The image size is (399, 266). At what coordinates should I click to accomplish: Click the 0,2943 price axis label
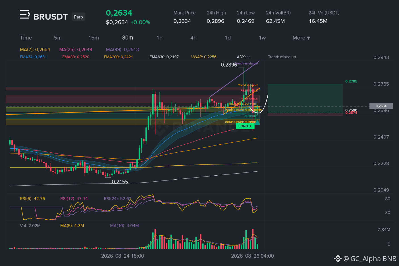click(381, 57)
